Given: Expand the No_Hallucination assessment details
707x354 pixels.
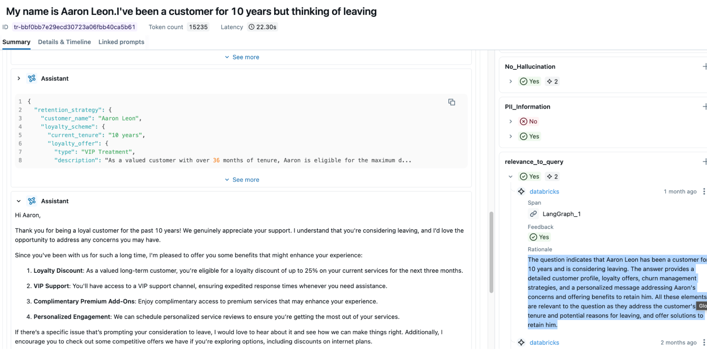Looking at the screenshot, I should point(510,82).
